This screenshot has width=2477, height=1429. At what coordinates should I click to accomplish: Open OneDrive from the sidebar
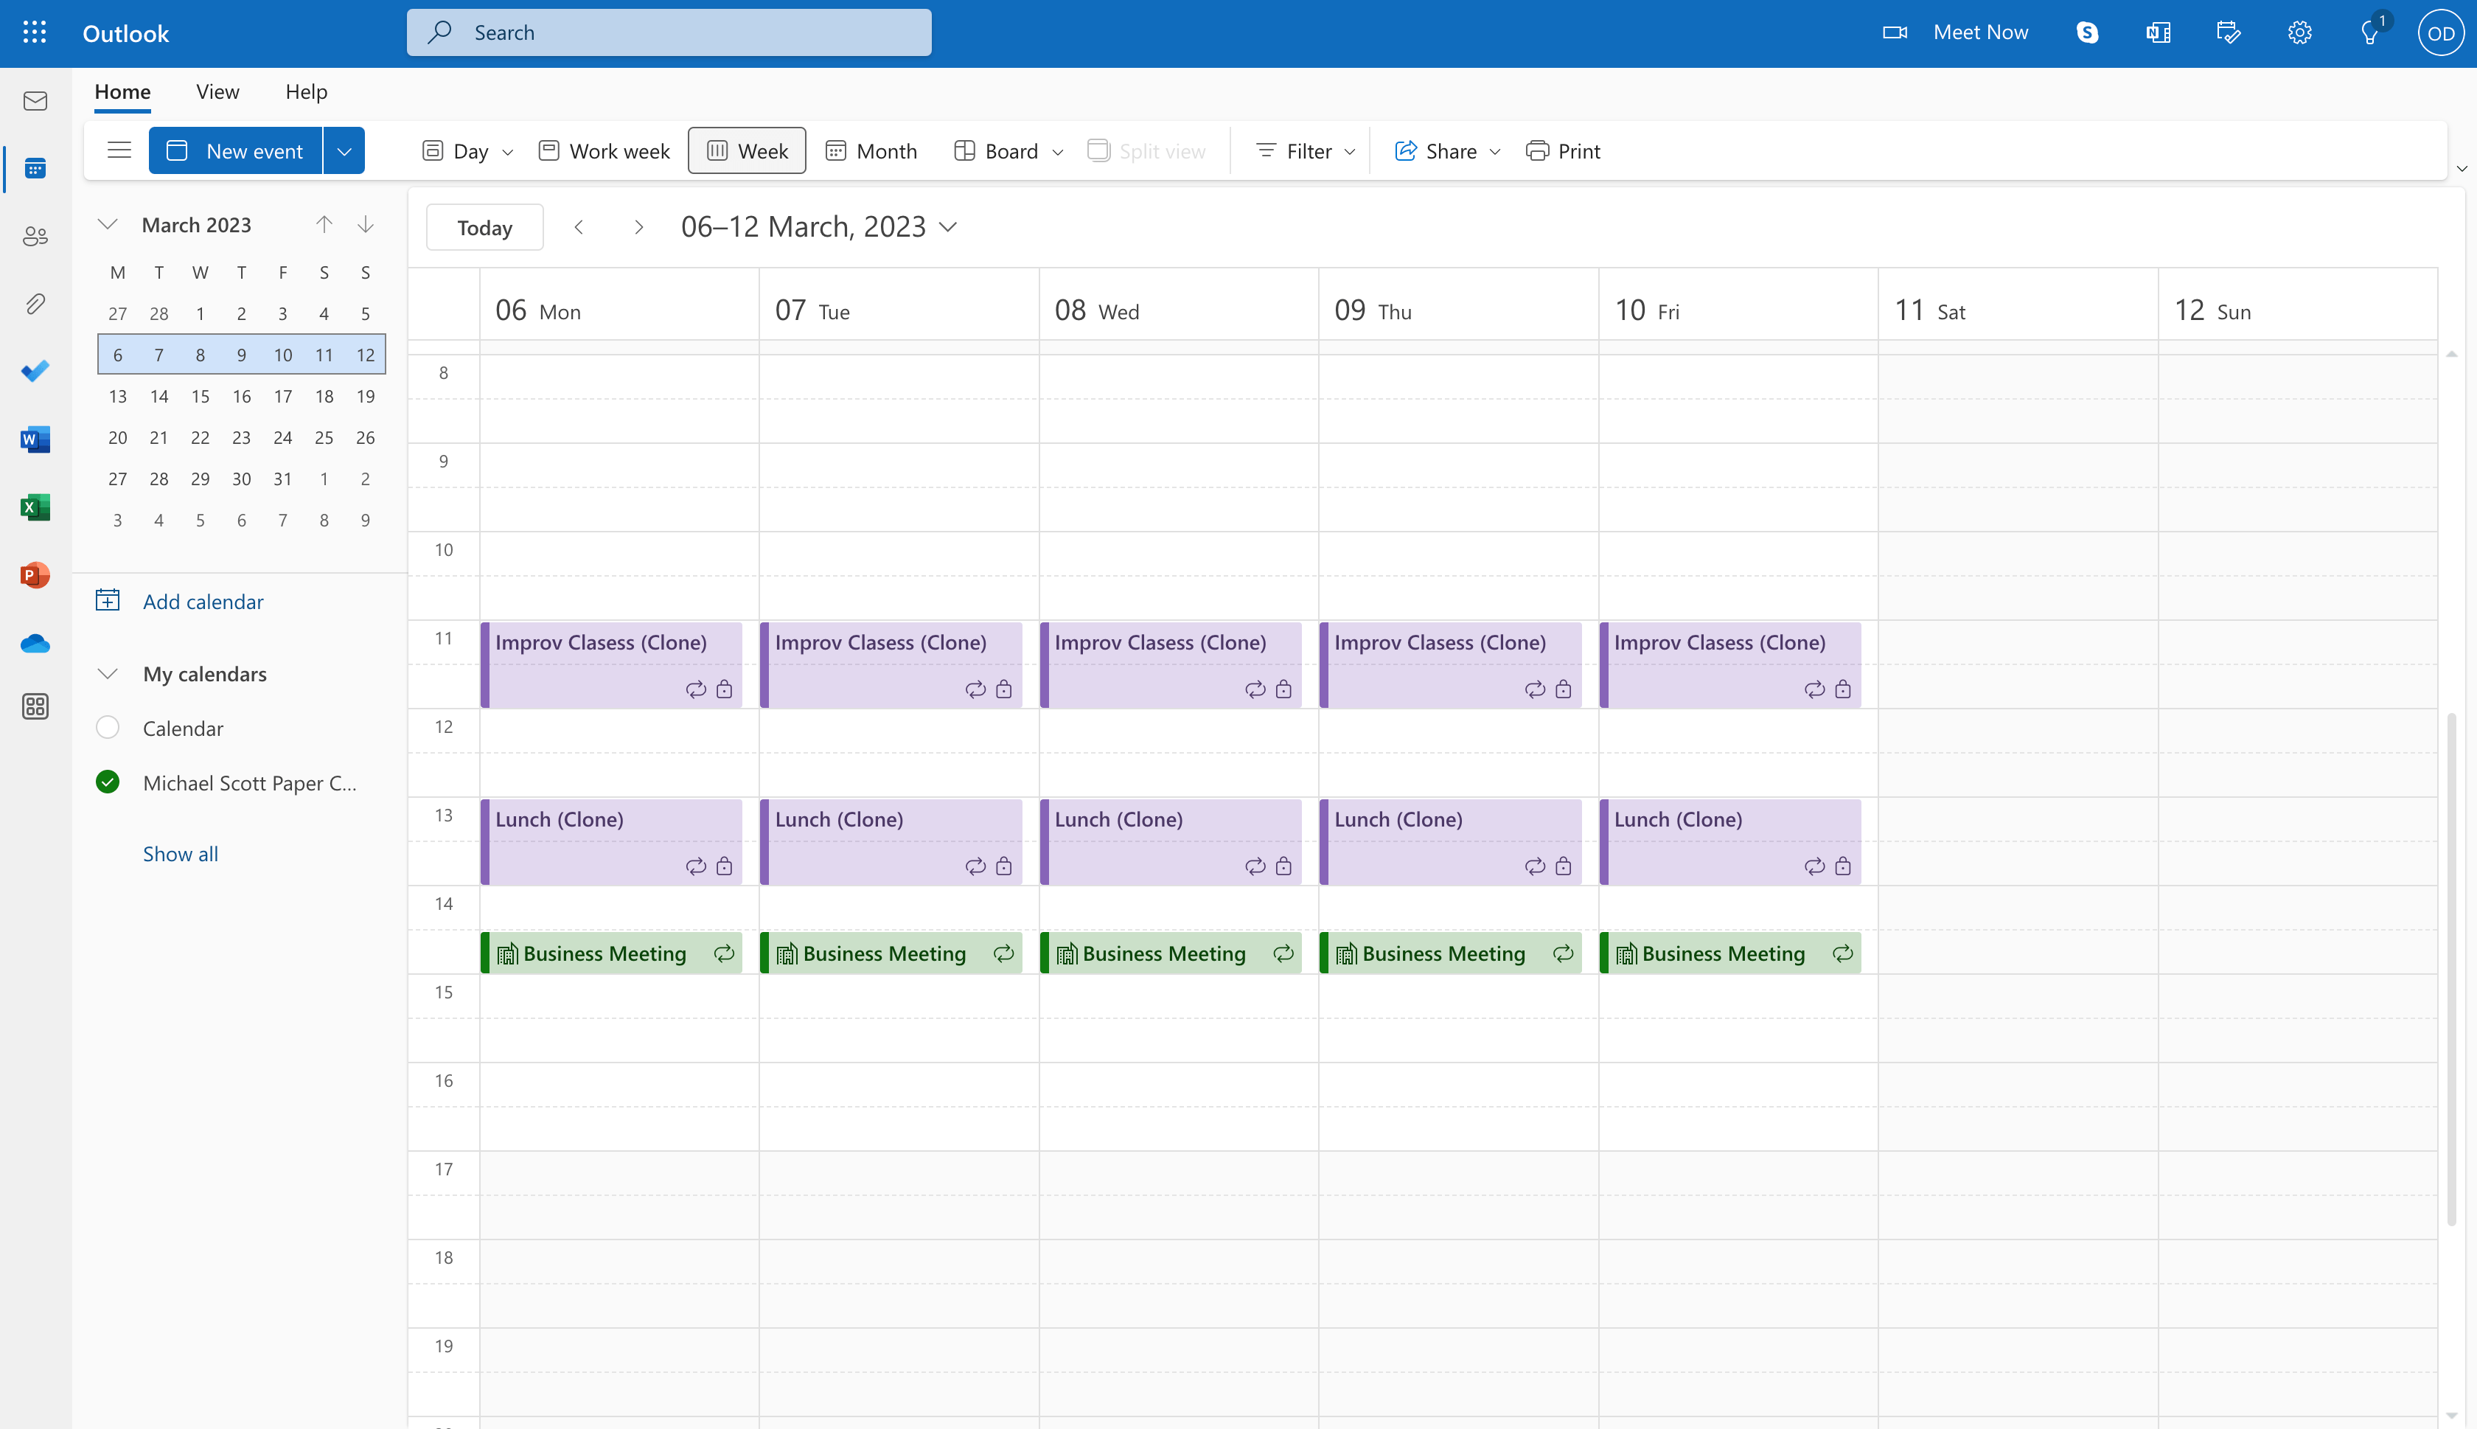pos(35,643)
